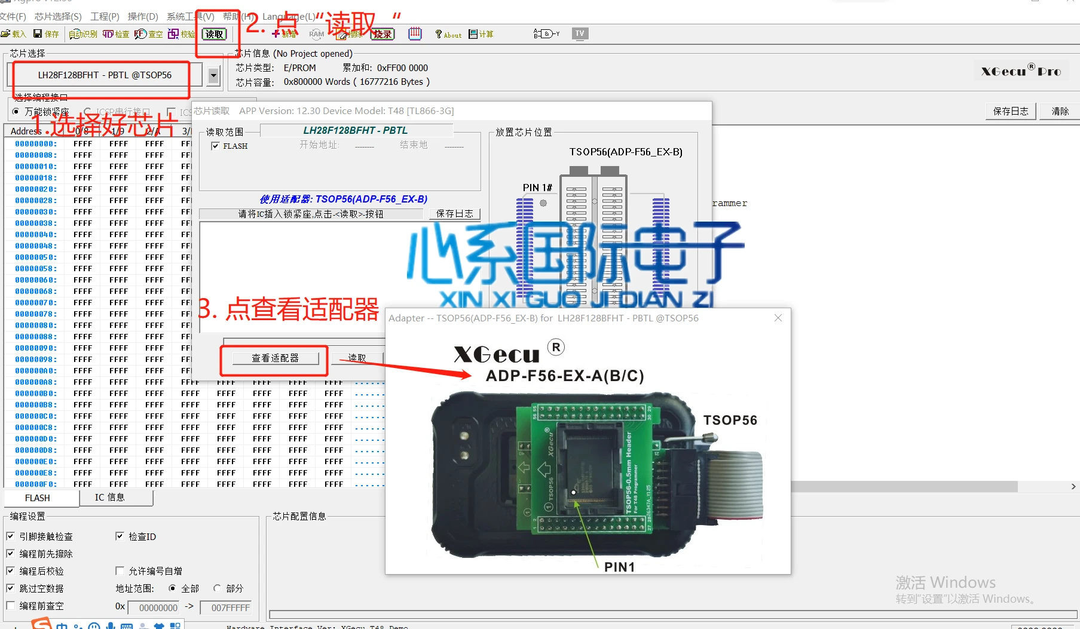Screen dimensions: 1080x629
Task: Open the 操作(D) menu
Action: pos(143,16)
